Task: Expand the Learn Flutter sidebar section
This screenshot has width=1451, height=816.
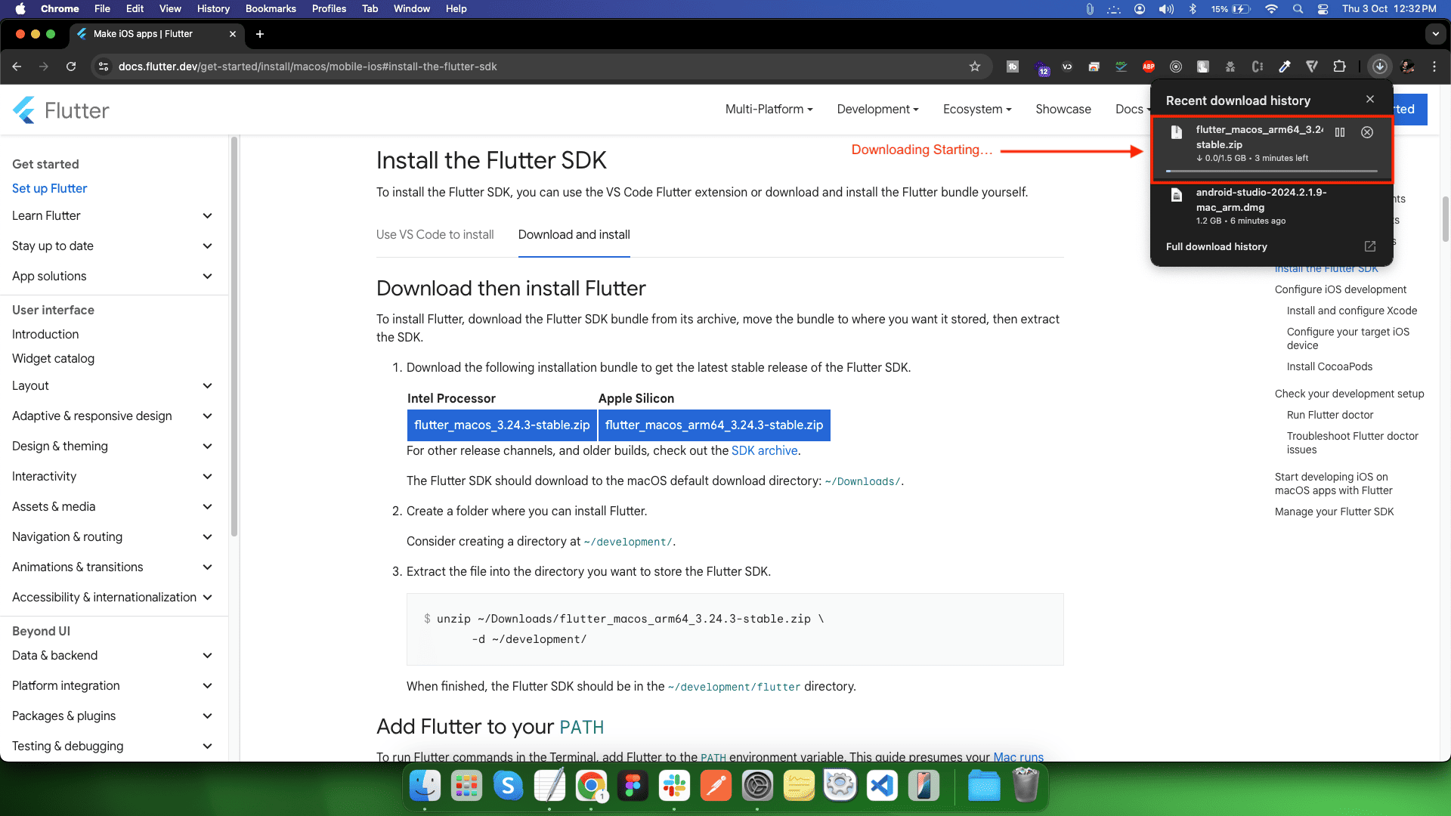Action: (x=207, y=216)
